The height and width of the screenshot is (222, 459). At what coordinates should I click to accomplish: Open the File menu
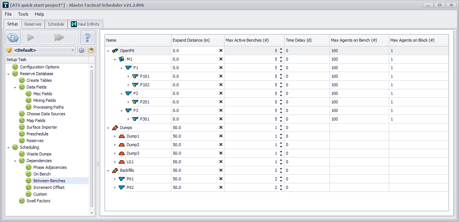click(x=8, y=14)
